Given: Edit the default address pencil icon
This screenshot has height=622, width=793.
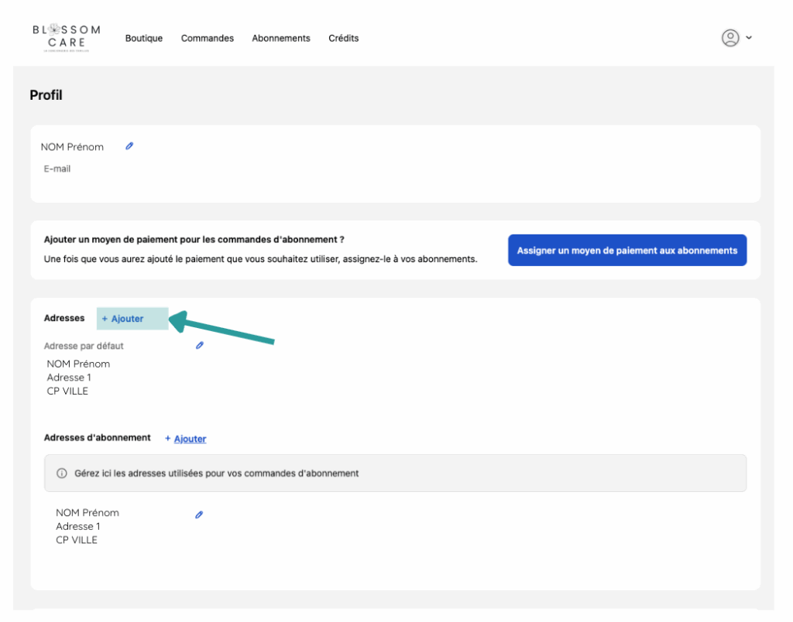Looking at the screenshot, I should (199, 346).
